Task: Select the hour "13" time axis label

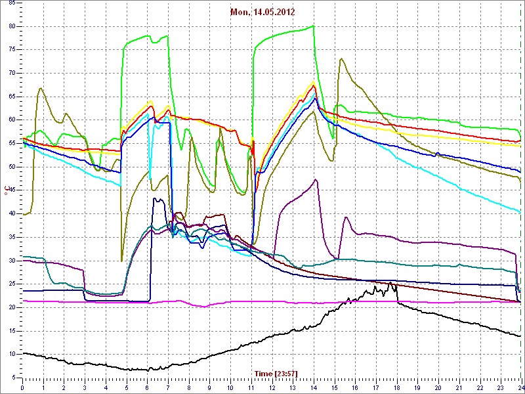Action: [293, 387]
